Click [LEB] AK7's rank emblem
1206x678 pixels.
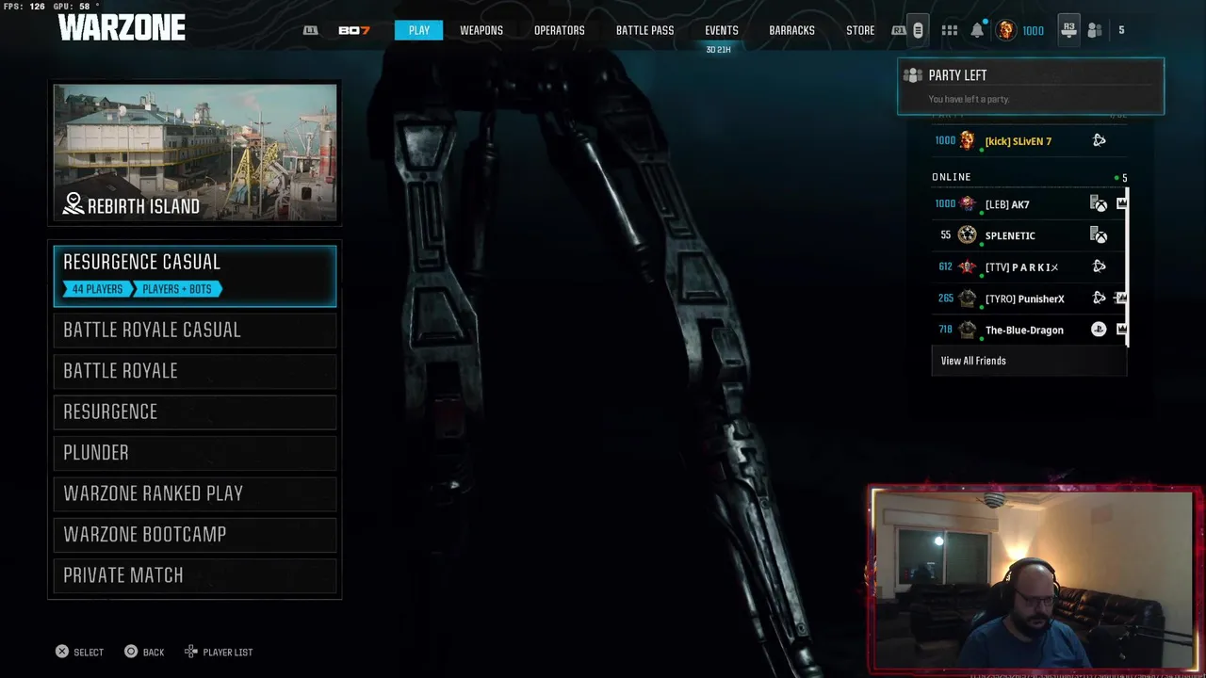coord(967,204)
